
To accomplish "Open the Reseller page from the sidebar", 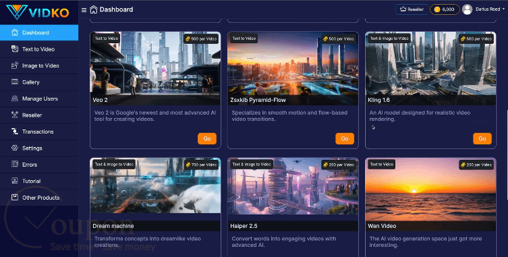I will click(39, 115).
